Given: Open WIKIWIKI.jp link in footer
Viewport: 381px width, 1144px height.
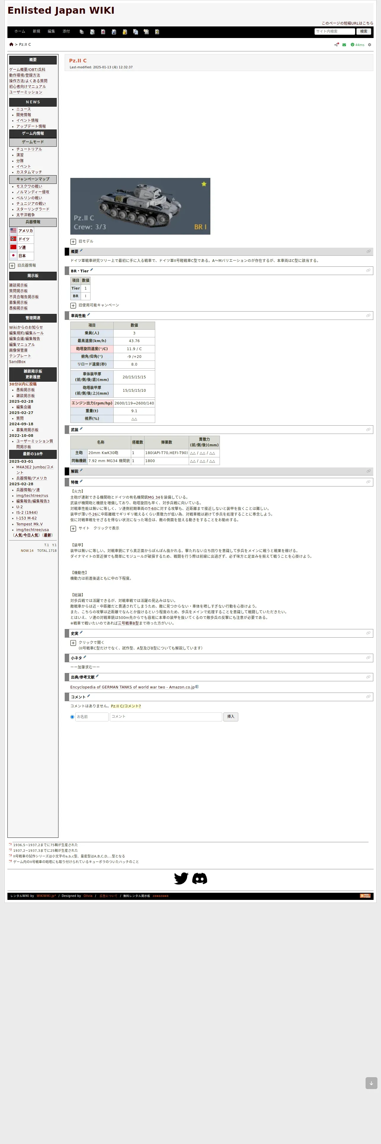Looking at the screenshot, I should point(46,896).
